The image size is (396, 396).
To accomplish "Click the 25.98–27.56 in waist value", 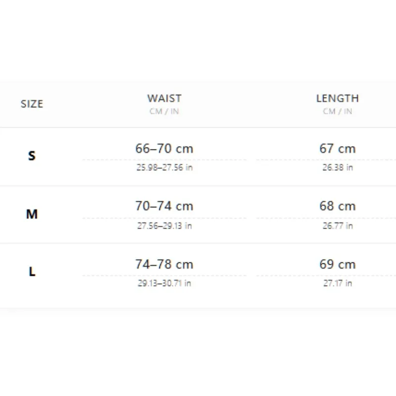I will [x=165, y=167].
